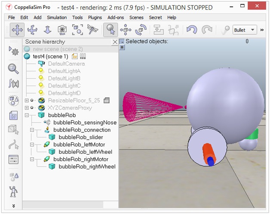The height and width of the screenshot is (214, 270).
Task: Select DefaultCamera in hierarchy
Action: pos(67,64)
